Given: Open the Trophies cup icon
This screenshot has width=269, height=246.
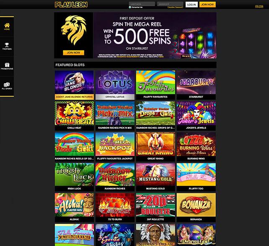Looking at the screenshot, I should 7,45.
